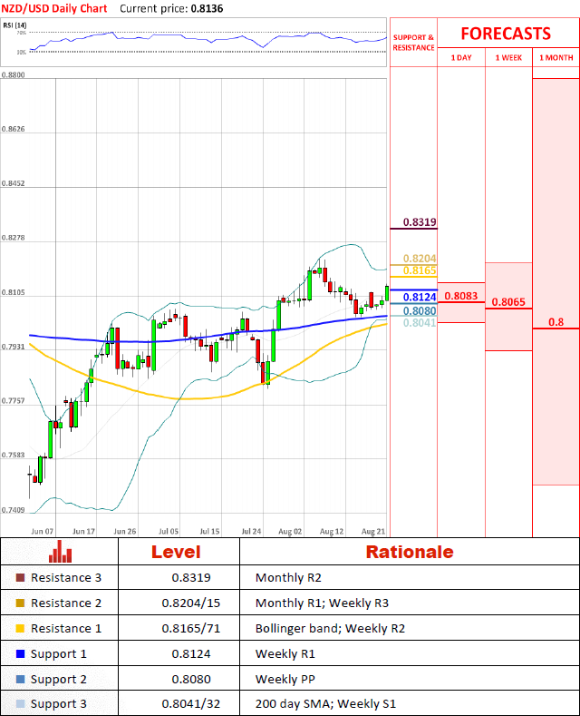The width and height of the screenshot is (580, 716).
Task: Select the 1 MONTH forecast column header
Action: click(x=556, y=58)
